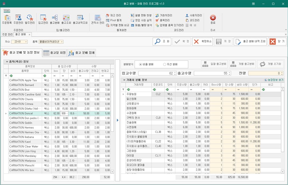Open 코드관리
The image size is (288, 185).
(x=192, y=20)
